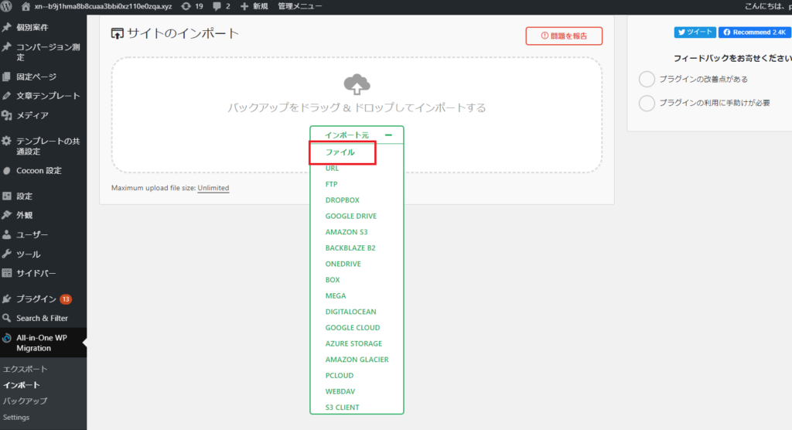Click the gear icon next to テンプレートの共通設定
Image resolution: width=792 pixels, height=430 pixels.
point(6,141)
